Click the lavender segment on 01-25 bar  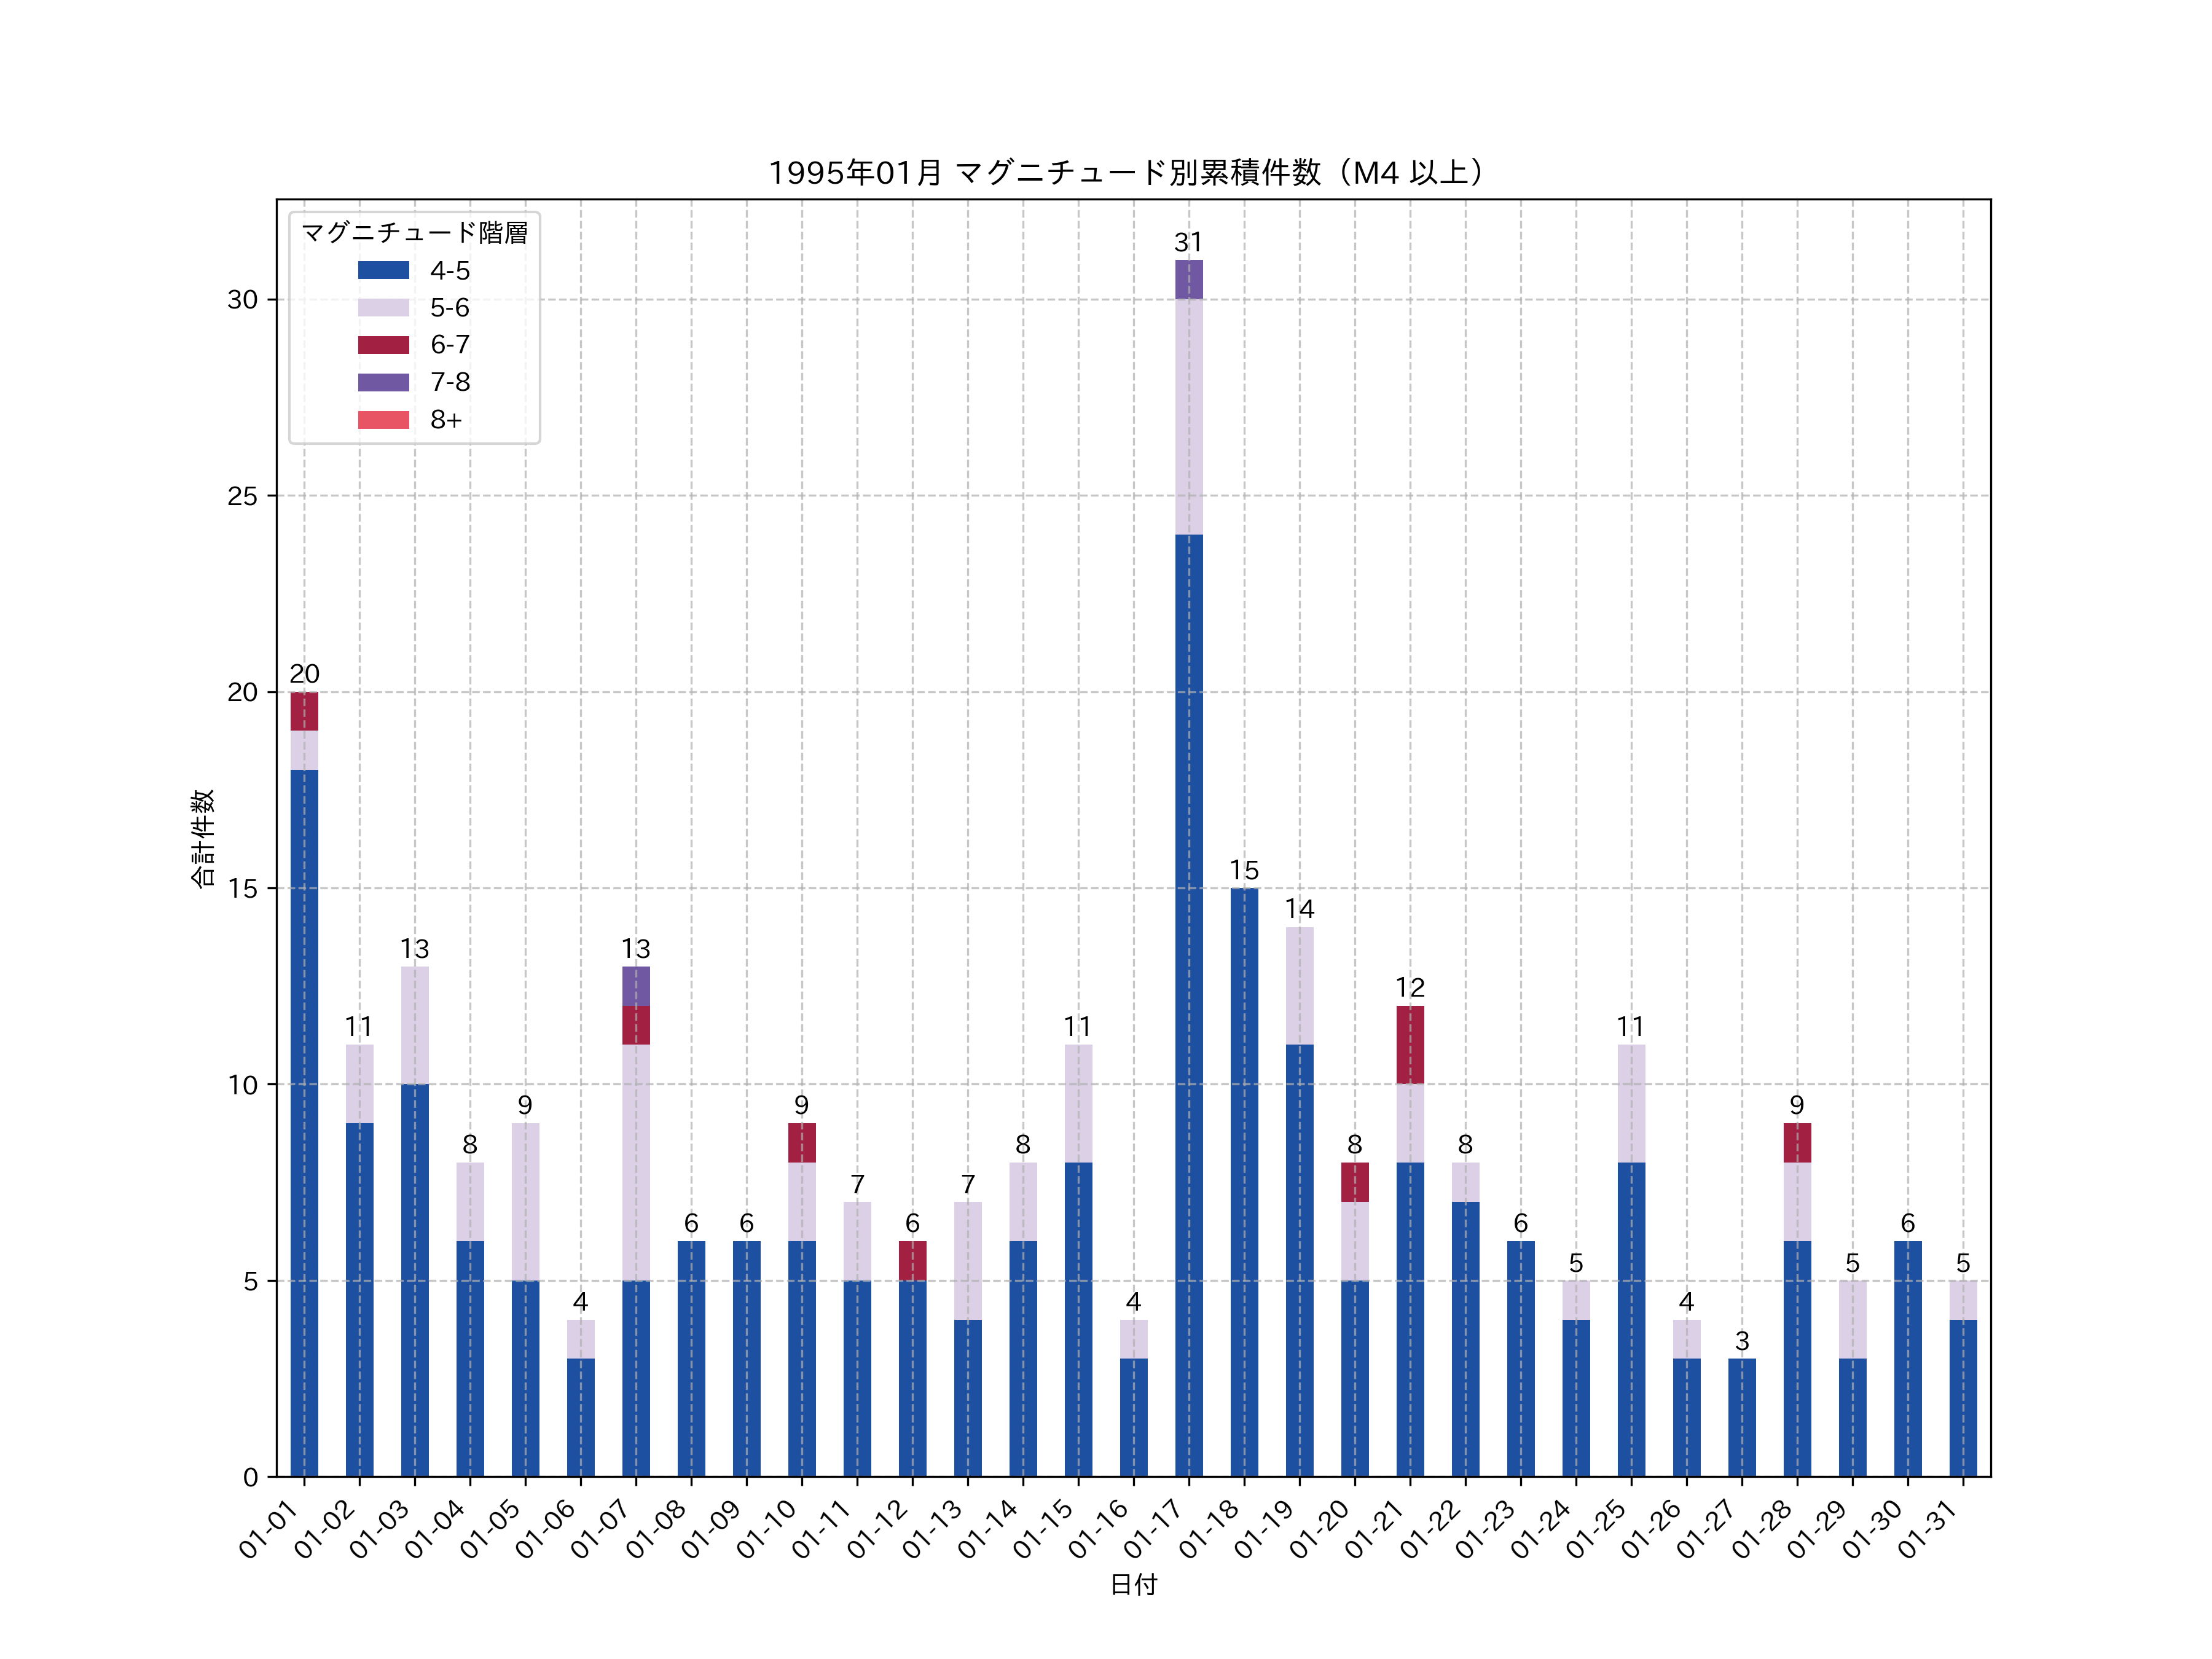click(x=1631, y=1103)
